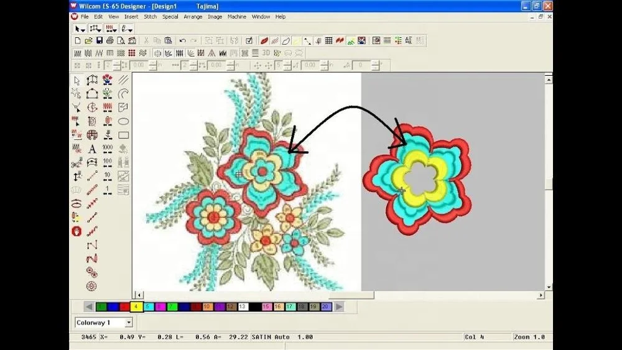The width and height of the screenshot is (622, 350).
Task: Click the palette right arrow button
Action: 339,306
